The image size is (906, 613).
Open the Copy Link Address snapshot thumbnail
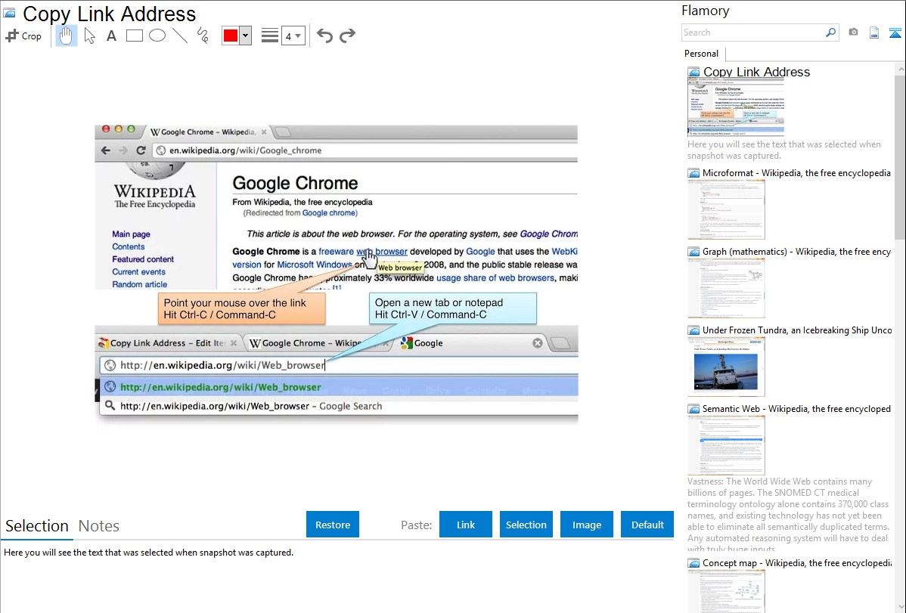pyautogui.click(x=736, y=107)
